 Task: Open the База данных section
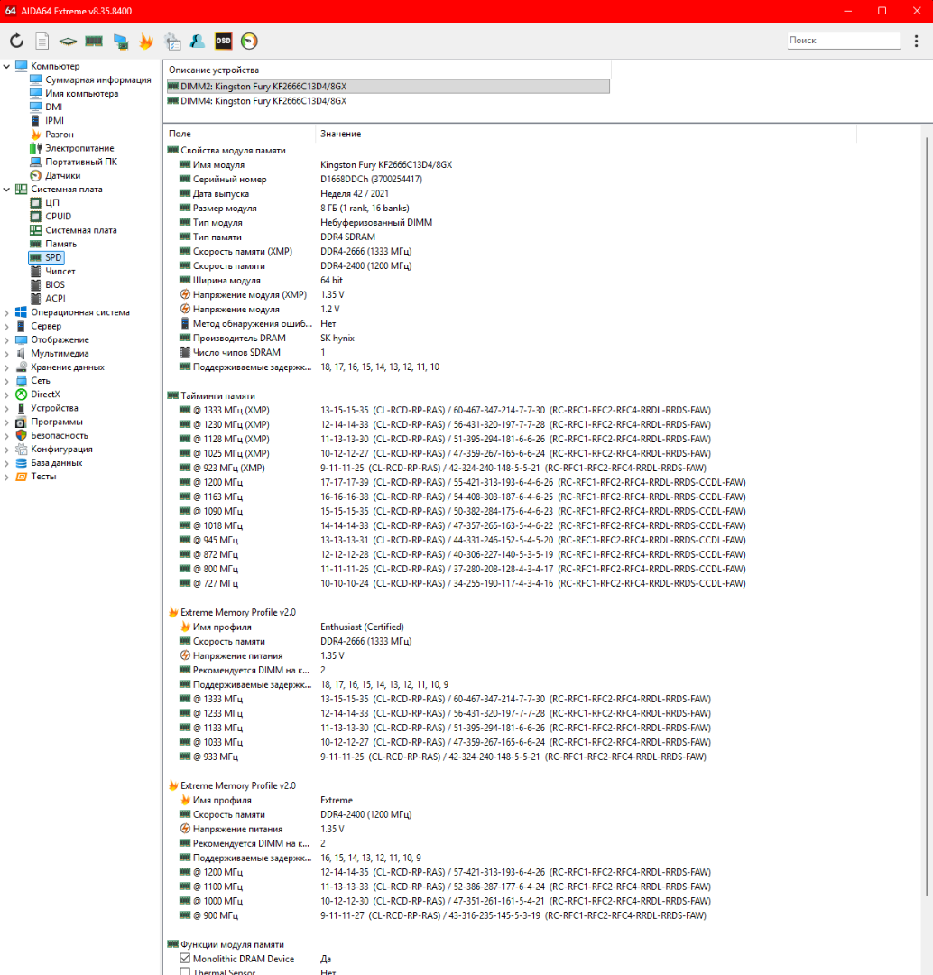click(57, 462)
